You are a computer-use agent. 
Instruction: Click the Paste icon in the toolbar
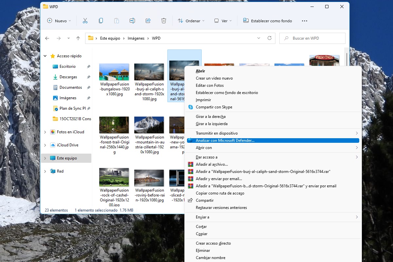coord(117,20)
